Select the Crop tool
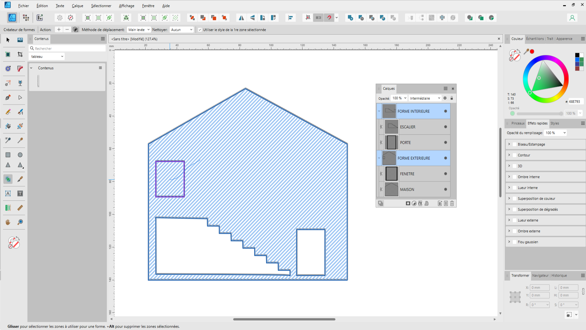 (20, 54)
